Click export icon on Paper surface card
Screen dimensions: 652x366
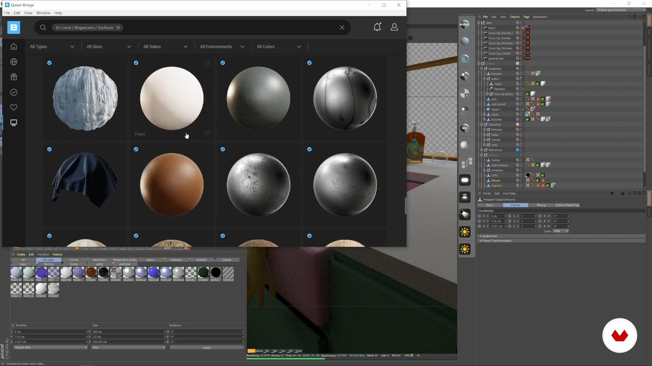(x=207, y=63)
